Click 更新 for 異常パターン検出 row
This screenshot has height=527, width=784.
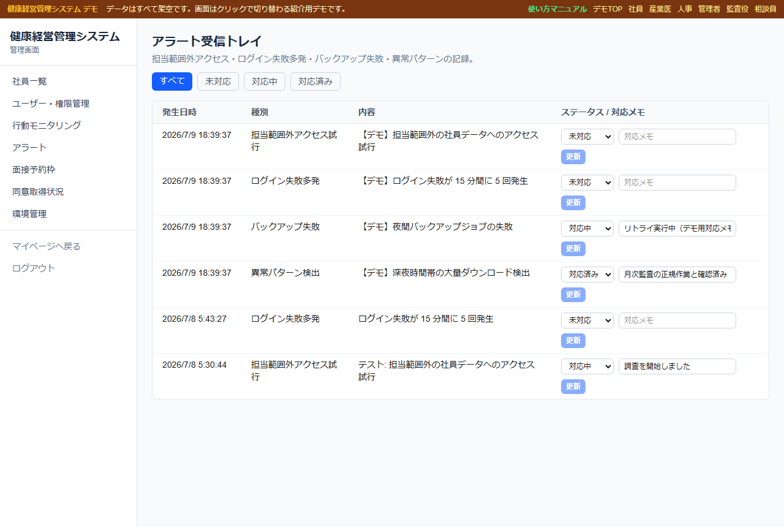pyautogui.click(x=573, y=295)
